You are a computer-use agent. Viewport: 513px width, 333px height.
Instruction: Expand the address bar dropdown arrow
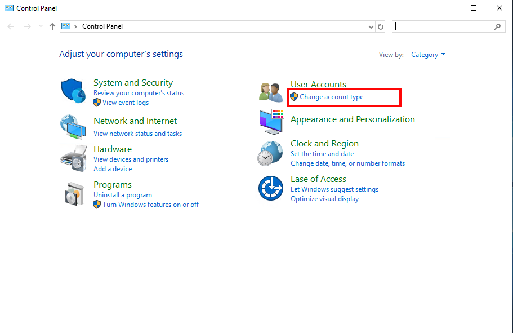coord(370,26)
